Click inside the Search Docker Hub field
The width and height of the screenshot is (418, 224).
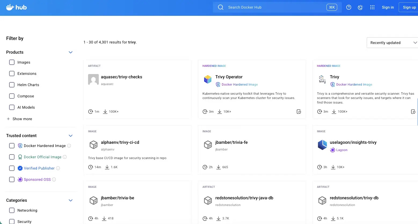[268, 7]
